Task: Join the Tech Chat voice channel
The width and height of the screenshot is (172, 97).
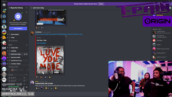Action: [x=14, y=41]
